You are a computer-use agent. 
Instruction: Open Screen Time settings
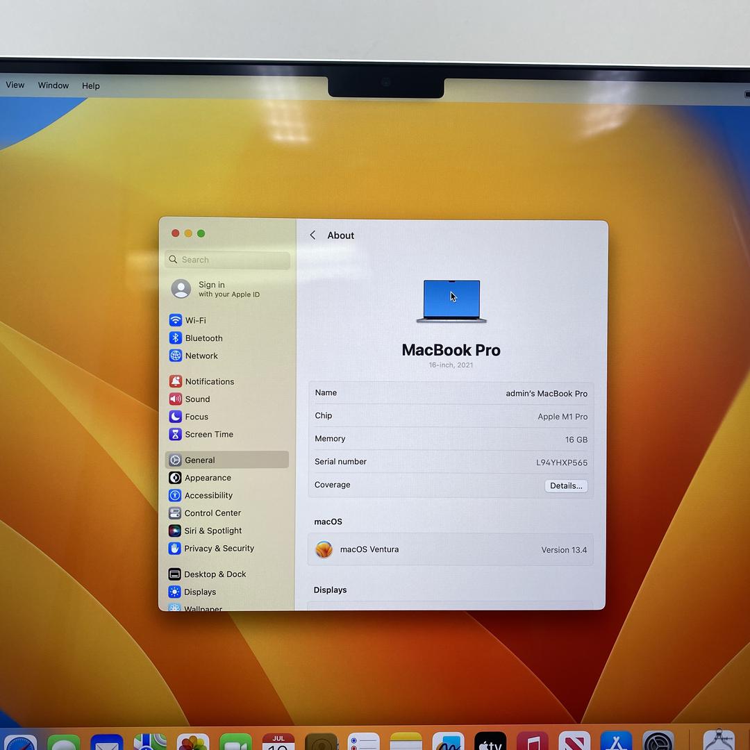(208, 434)
